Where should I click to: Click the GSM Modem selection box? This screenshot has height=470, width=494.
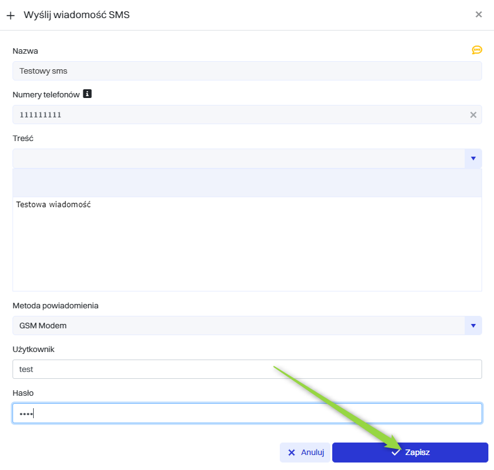(x=237, y=326)
